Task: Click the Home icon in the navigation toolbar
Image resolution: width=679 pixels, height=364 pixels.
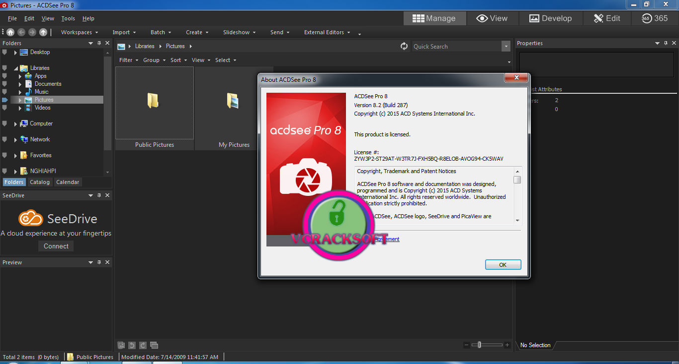Action: (10, 32)
